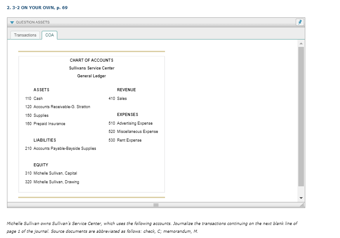Click the Sullivans Service Center name
340x238 pixels.
coord(92,68)
